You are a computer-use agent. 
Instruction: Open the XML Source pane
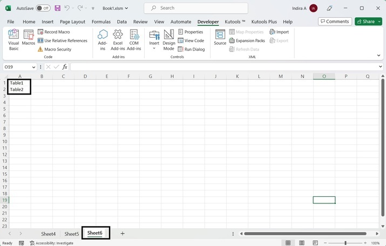[x=220, y=37]
